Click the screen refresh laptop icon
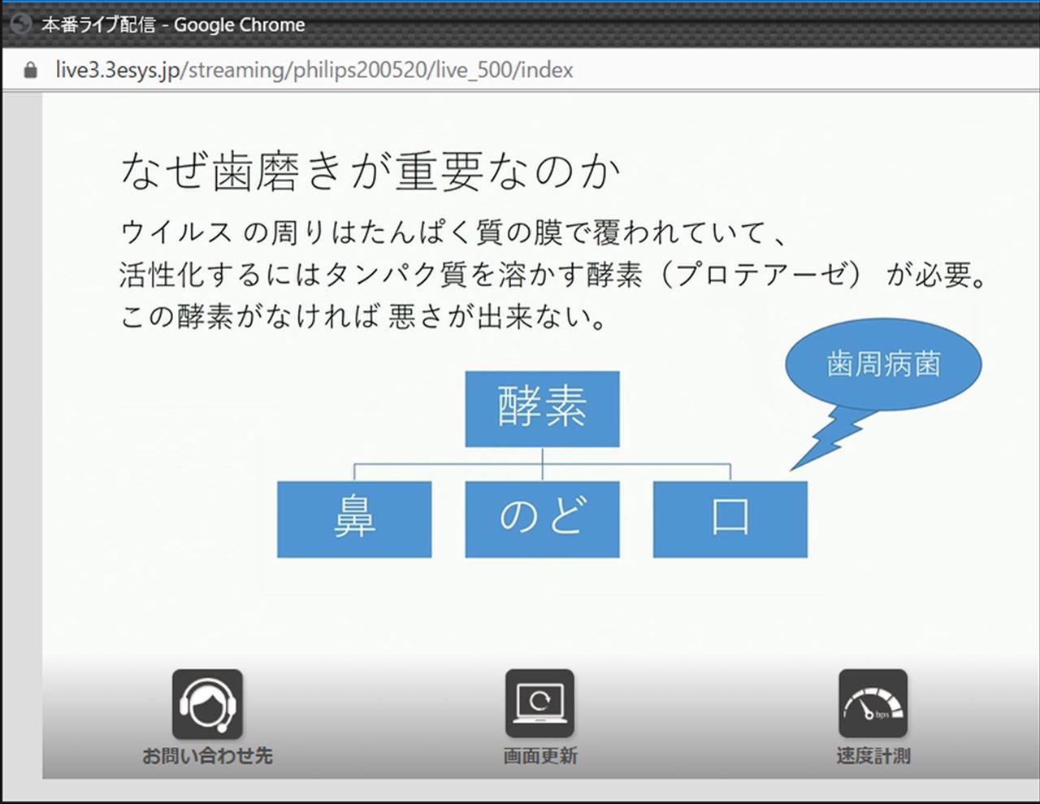 click(x=539, y=704)
